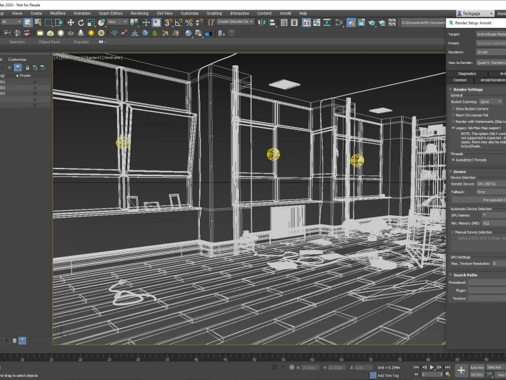Choose the Rectangular Selection Region tool
This screenshot has width=506, height=380.
point(49,22)
